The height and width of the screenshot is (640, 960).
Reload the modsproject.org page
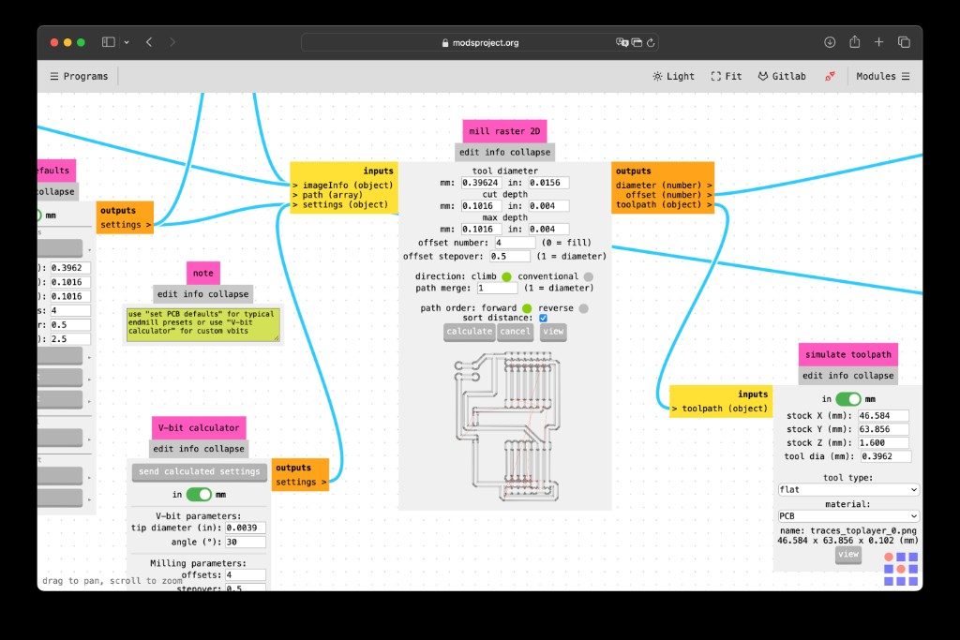[651, 43]
